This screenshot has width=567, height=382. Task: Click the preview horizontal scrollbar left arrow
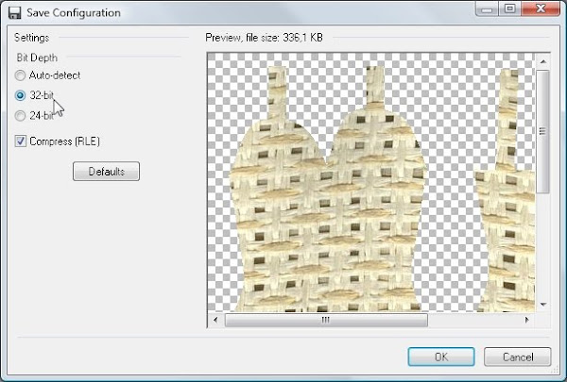[215, 320]
